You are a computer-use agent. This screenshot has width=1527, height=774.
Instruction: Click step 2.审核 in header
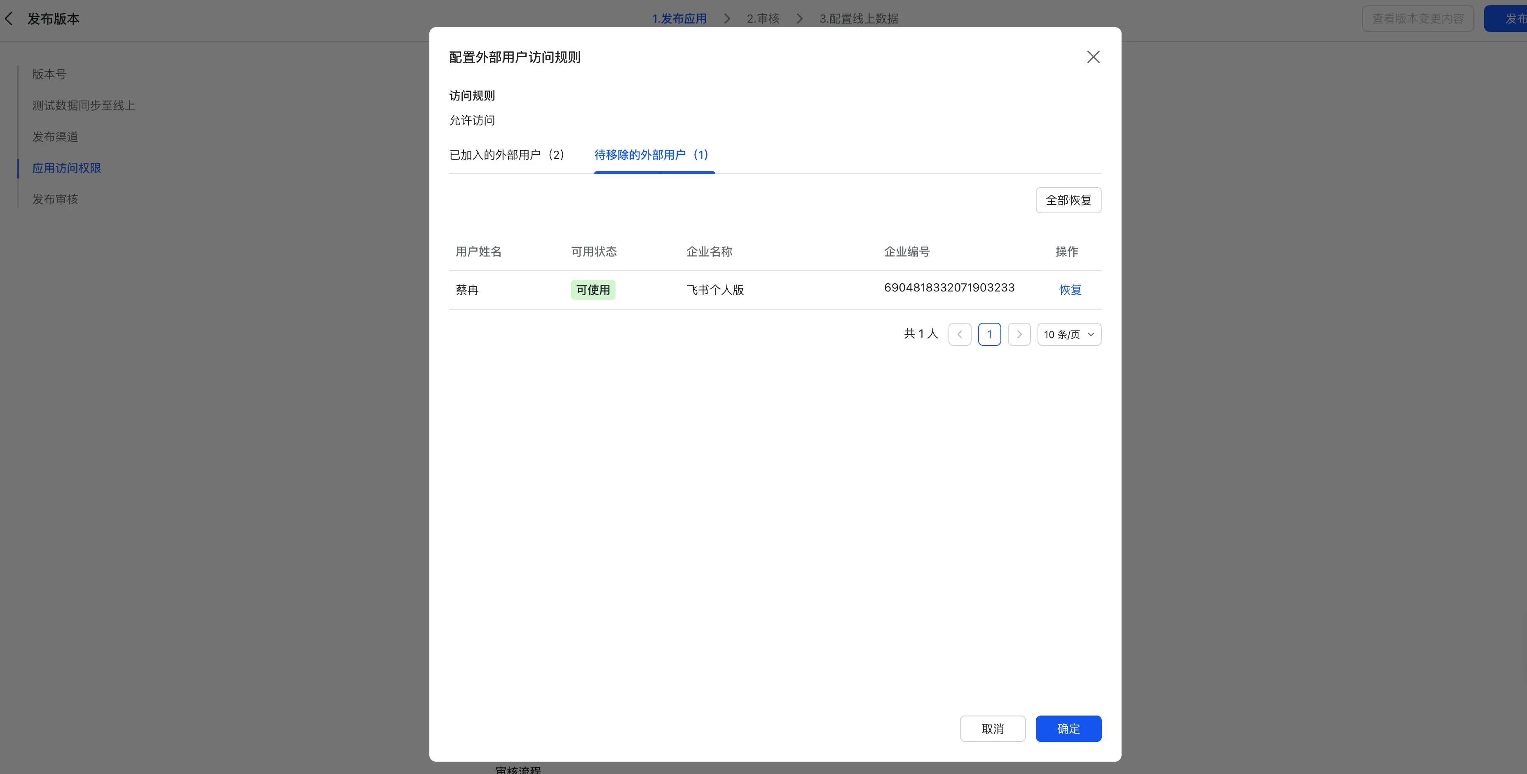[763, 19]
